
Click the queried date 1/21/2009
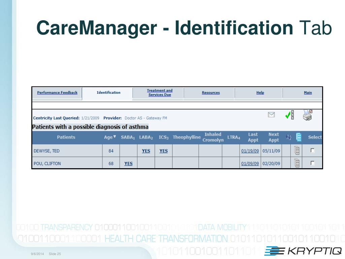click(90, 118)
